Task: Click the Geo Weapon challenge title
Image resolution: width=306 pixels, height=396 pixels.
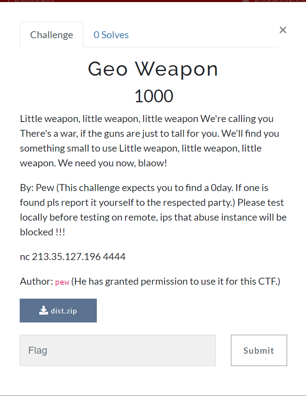Action: tap(153, 69)
